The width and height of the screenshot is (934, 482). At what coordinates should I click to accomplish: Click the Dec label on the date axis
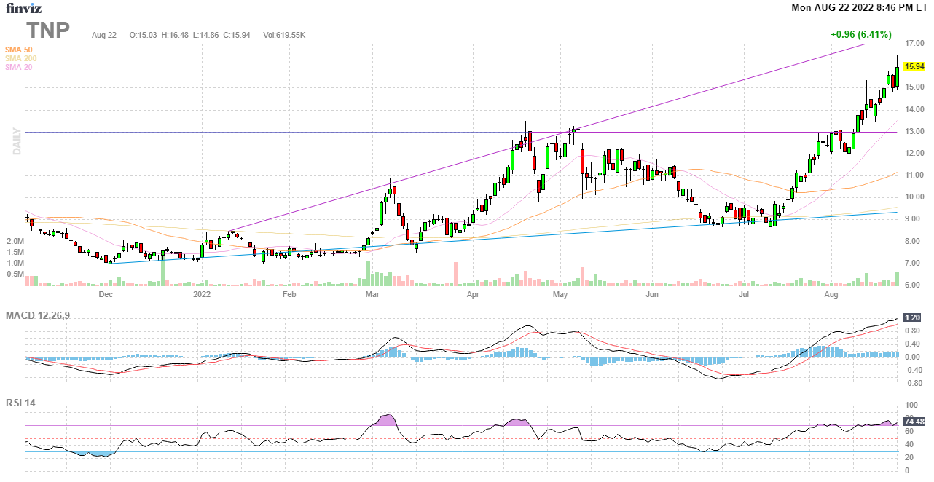106,295
